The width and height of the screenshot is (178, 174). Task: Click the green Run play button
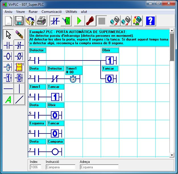[x=79, y=21]
